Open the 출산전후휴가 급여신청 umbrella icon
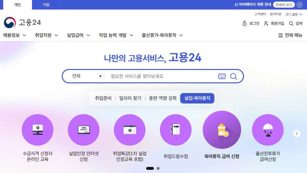 (x=268, y=130)
